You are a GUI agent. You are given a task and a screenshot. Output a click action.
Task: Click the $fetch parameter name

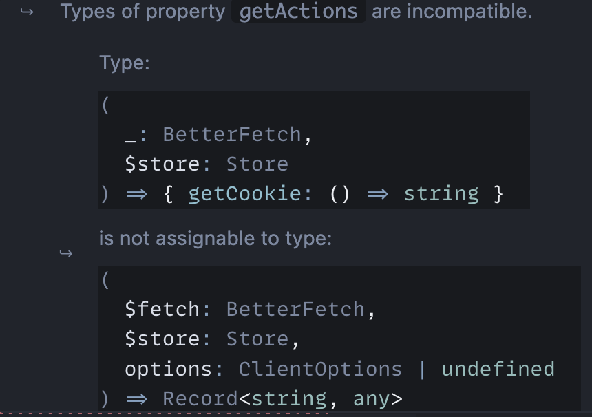pos(162,310)
